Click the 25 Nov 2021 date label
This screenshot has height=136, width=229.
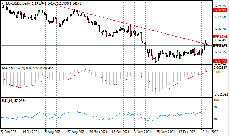tap(165, 132)
